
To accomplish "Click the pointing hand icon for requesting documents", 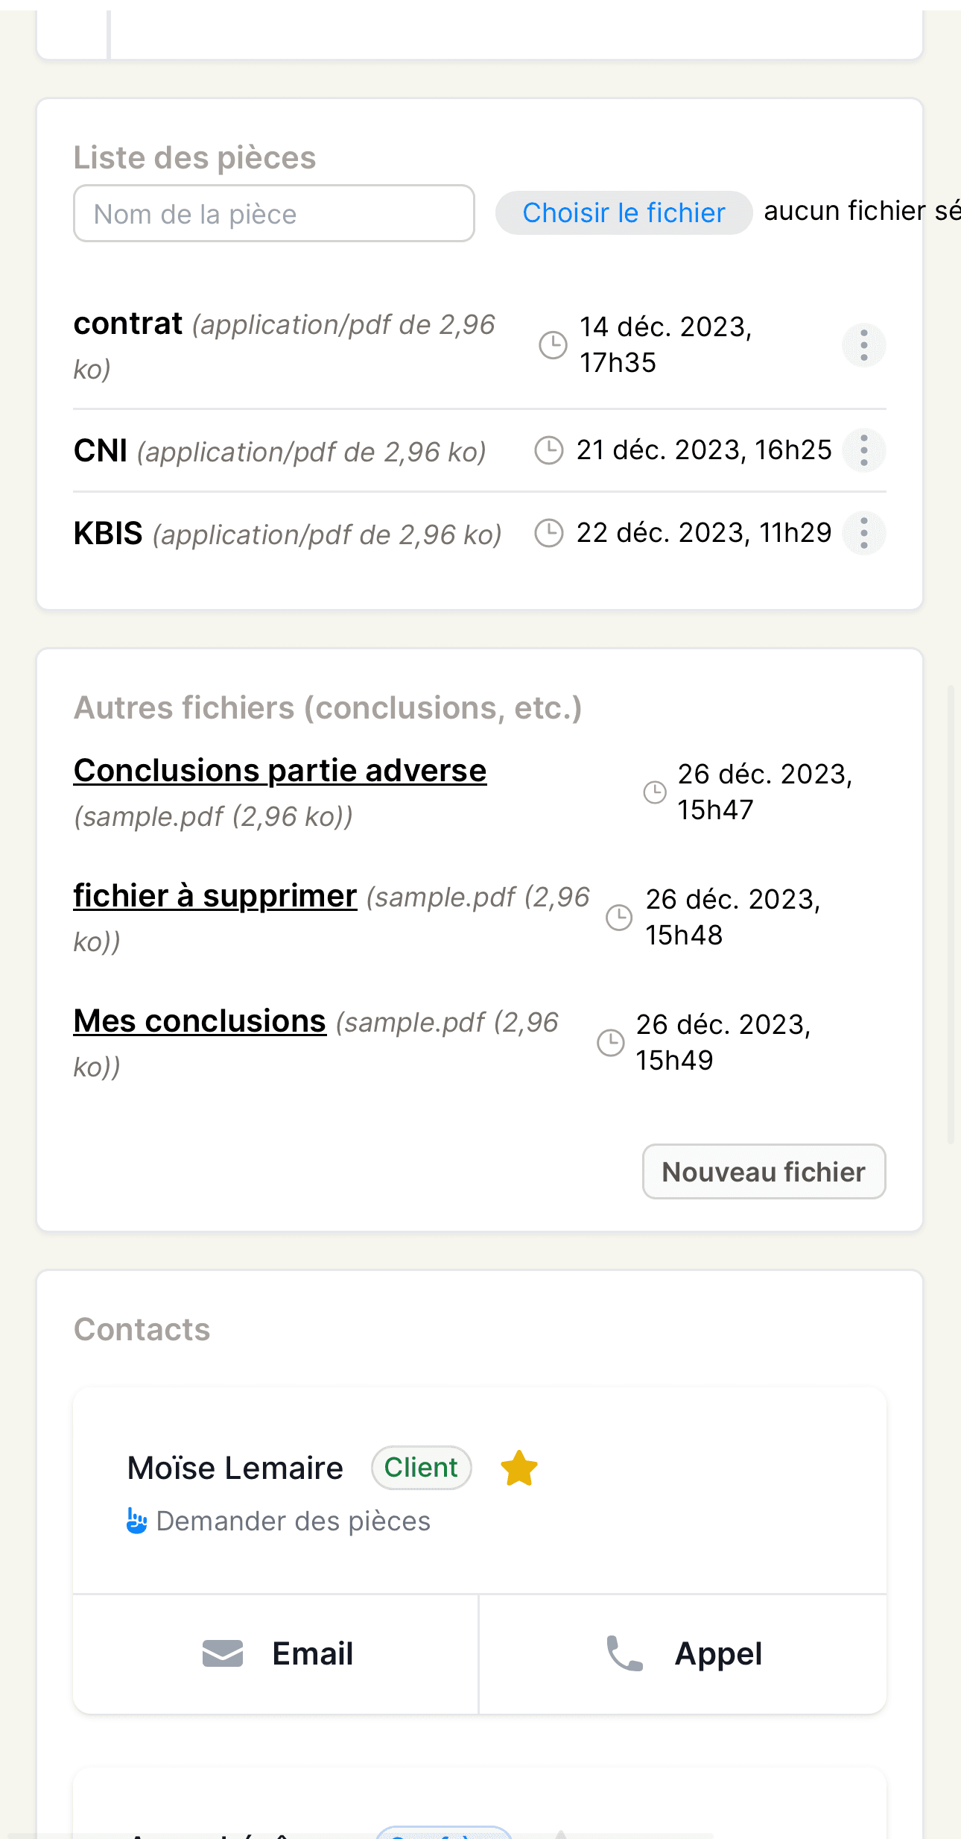I will 136,1521.
